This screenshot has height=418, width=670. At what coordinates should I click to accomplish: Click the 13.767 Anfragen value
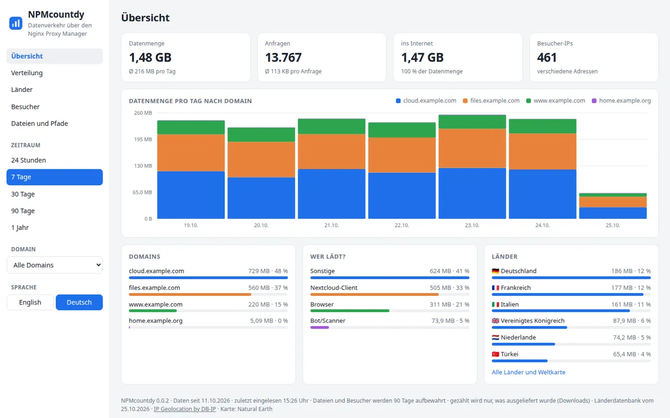click(x=284, y=57)
